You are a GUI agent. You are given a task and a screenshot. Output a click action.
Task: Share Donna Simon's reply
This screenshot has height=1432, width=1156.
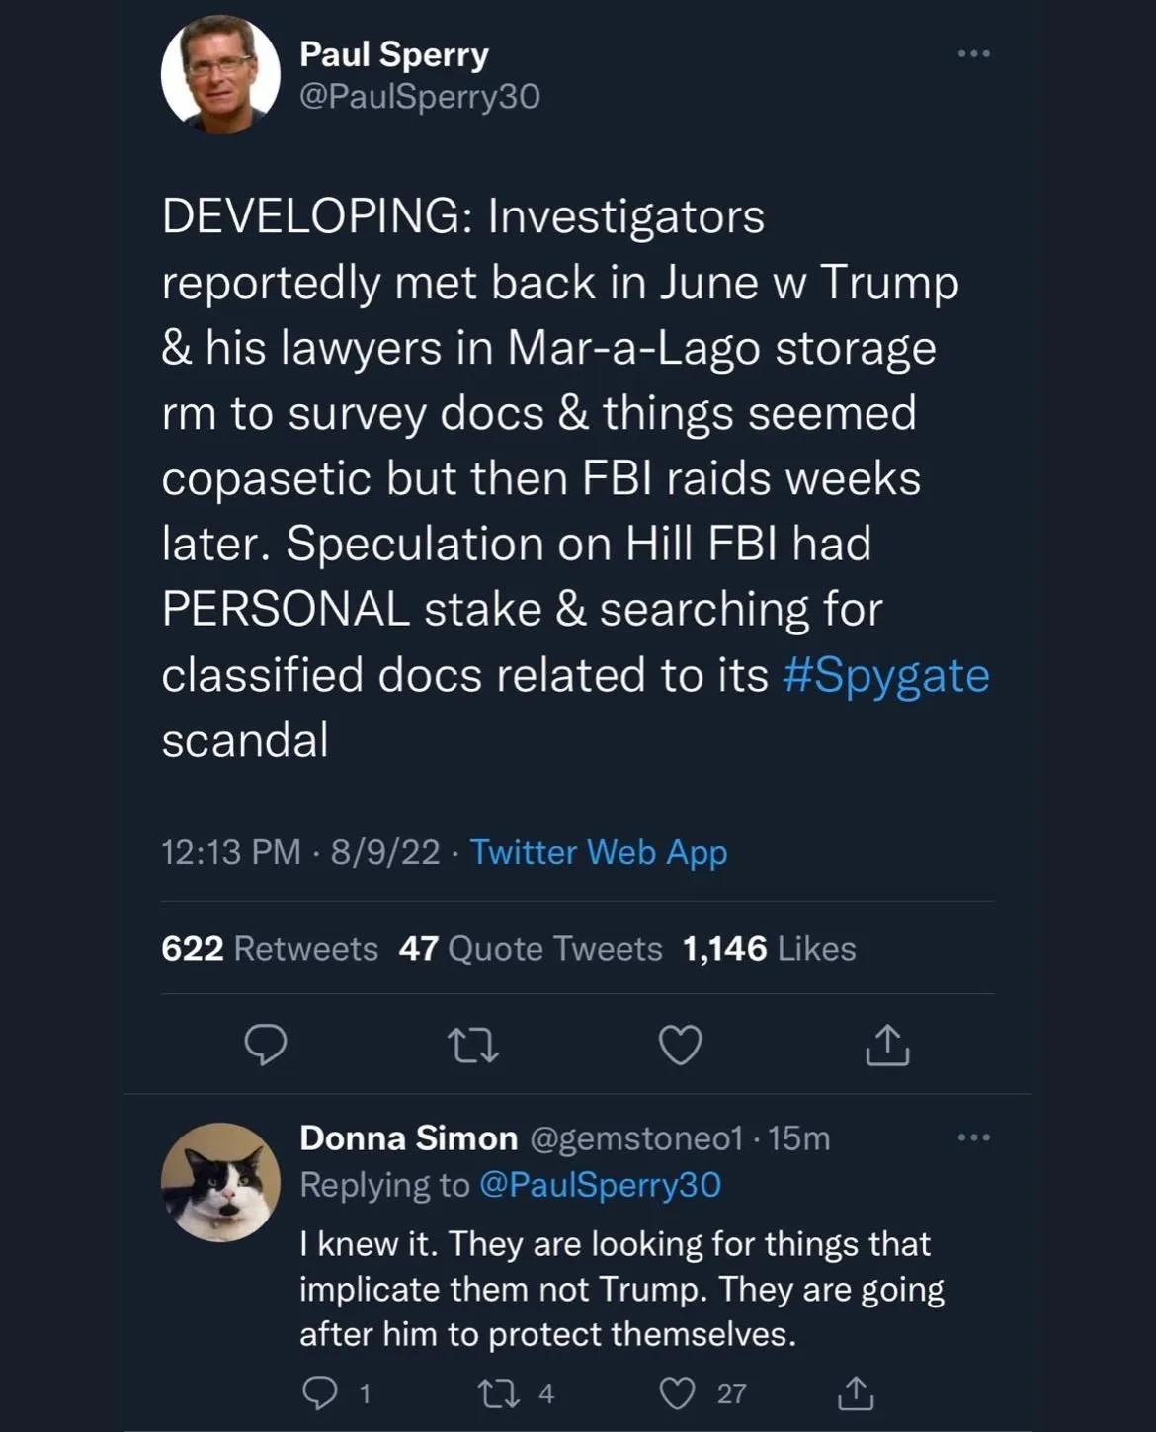click(855, 1393)
